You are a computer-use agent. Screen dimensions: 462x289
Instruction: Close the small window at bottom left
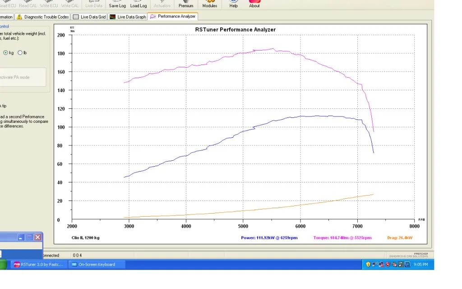coord(38,238)
